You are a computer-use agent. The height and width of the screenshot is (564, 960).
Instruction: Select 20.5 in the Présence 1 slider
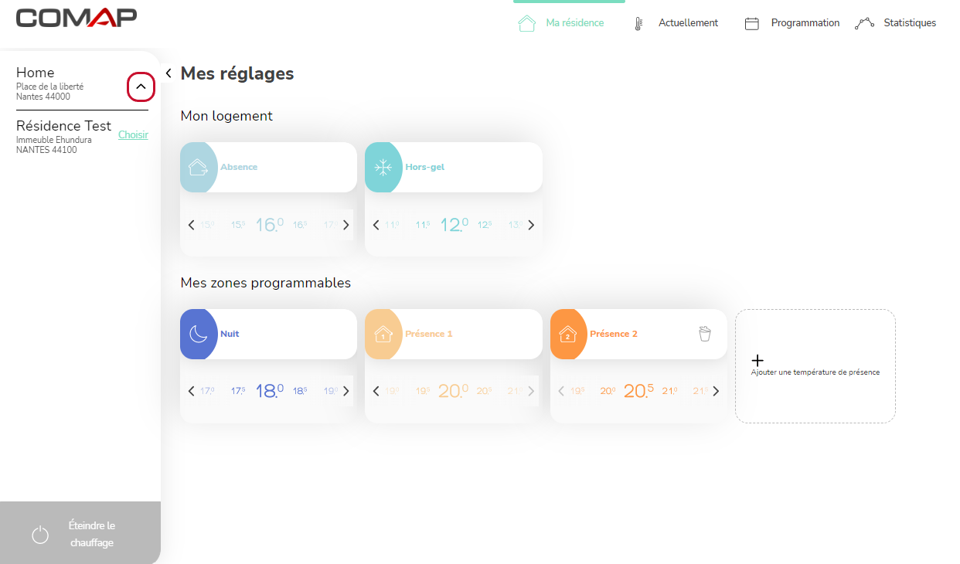point(485,391)
